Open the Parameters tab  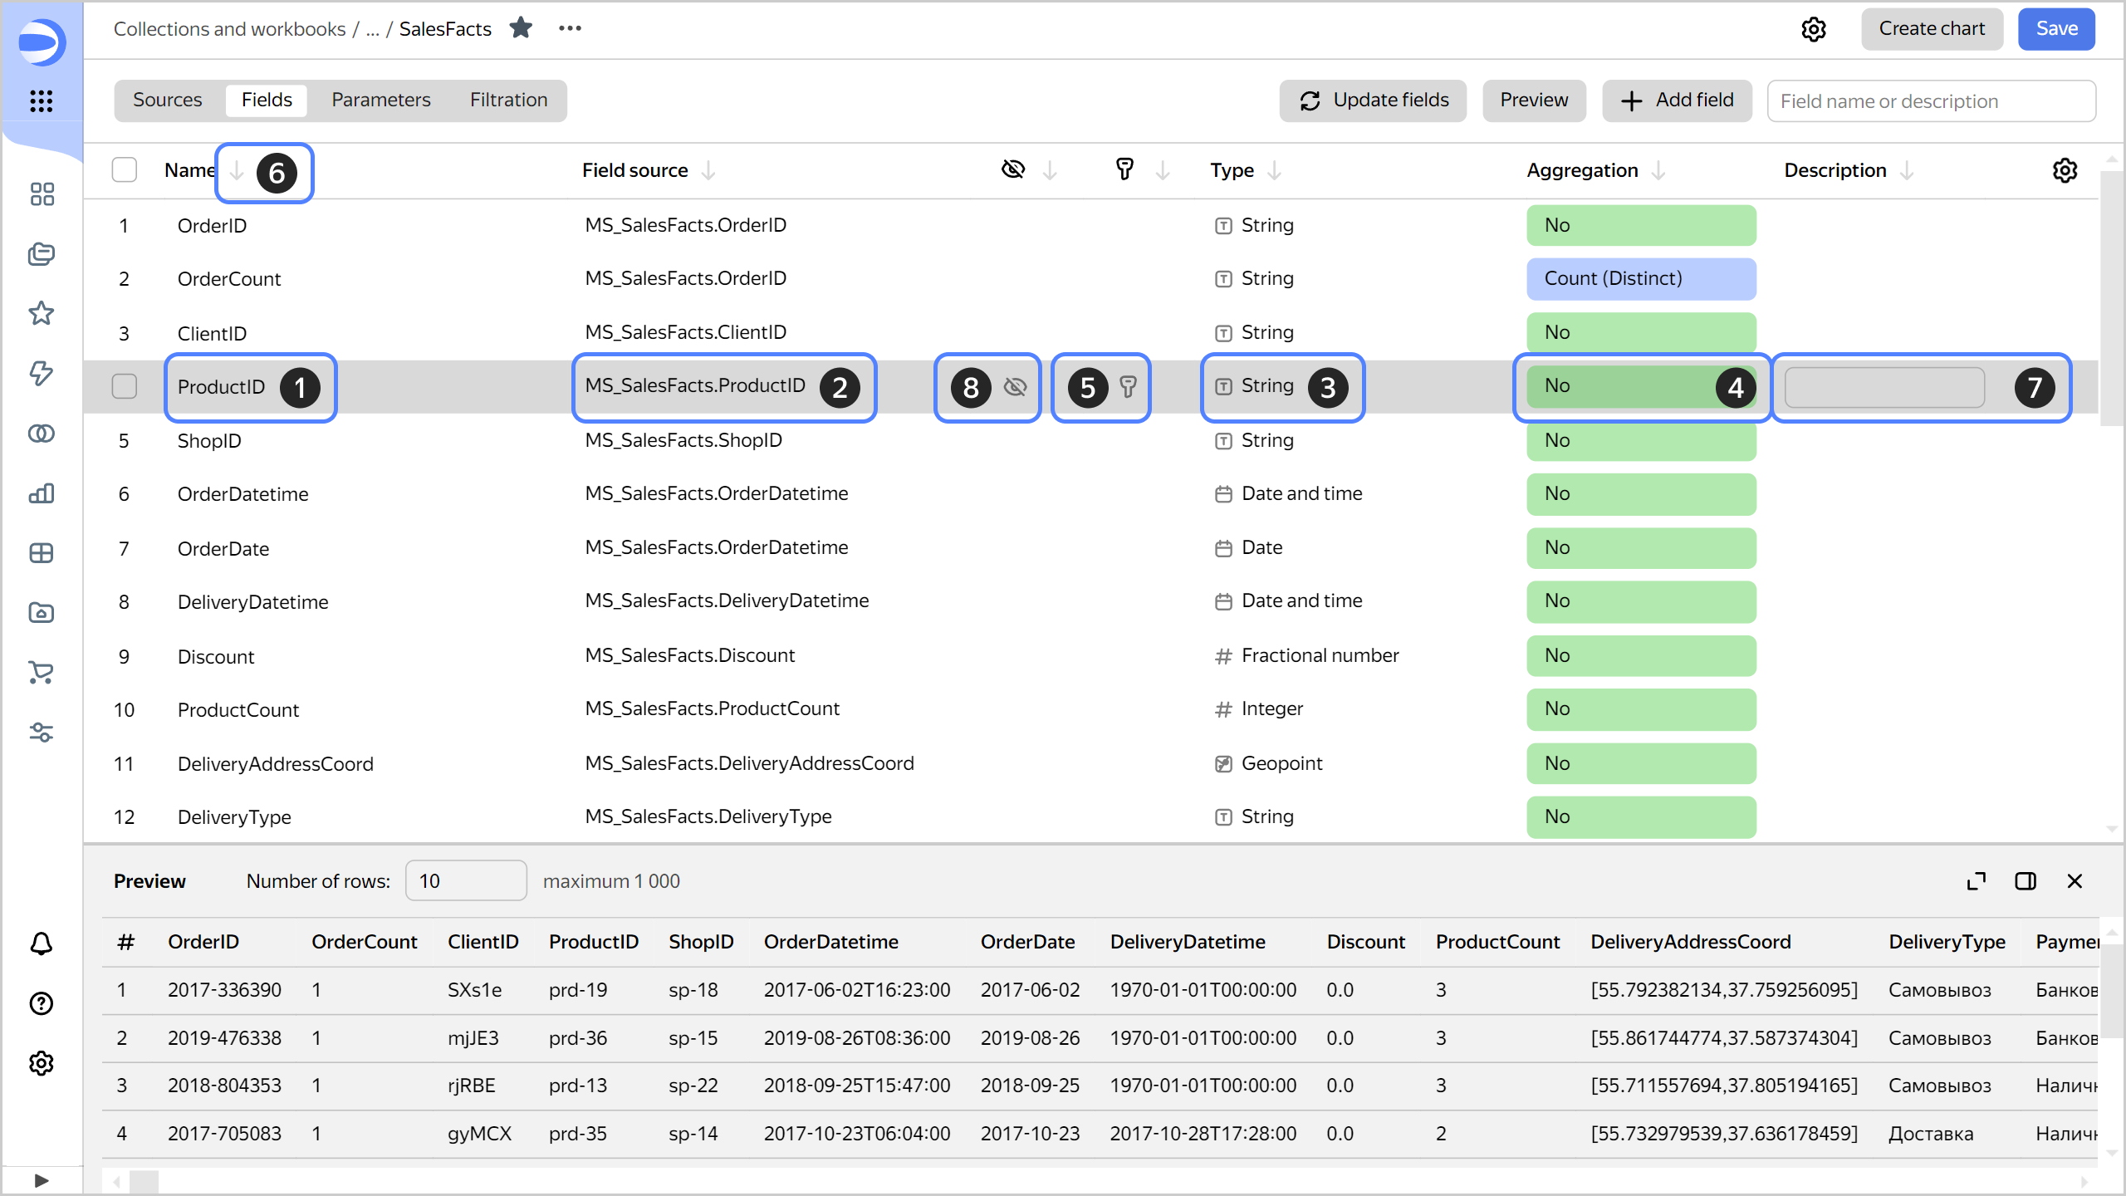point(381,100)
